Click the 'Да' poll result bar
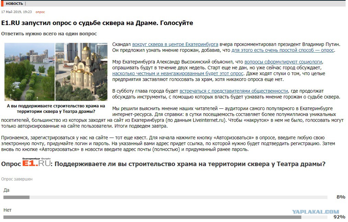 (x=165, y=197)
